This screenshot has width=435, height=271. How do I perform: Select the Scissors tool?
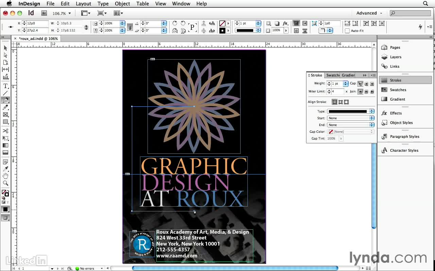tap(5, 131)
